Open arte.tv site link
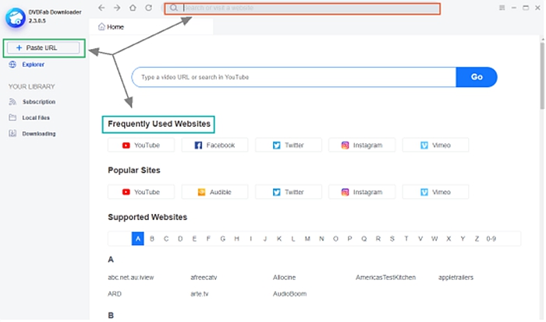The image size is (546, 322). 199,294
